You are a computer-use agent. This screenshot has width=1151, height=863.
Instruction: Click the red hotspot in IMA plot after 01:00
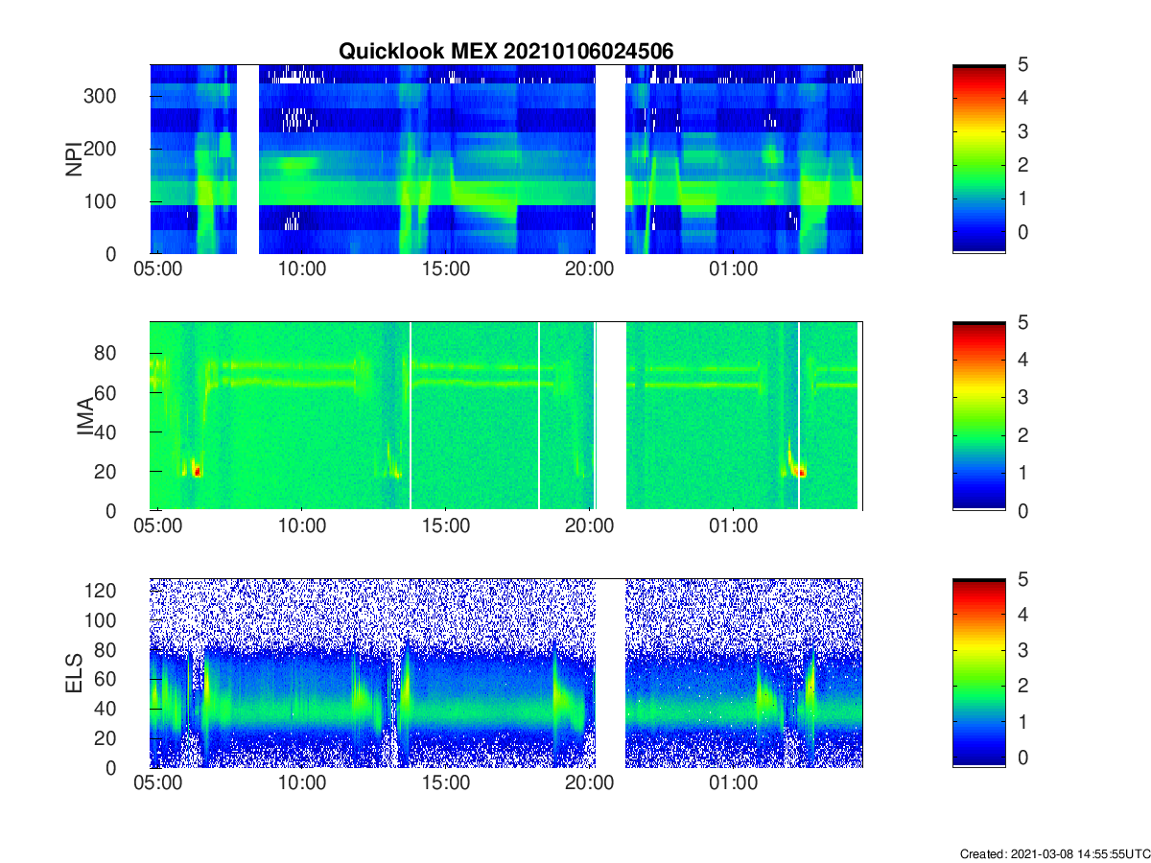[x=802, y=472]
